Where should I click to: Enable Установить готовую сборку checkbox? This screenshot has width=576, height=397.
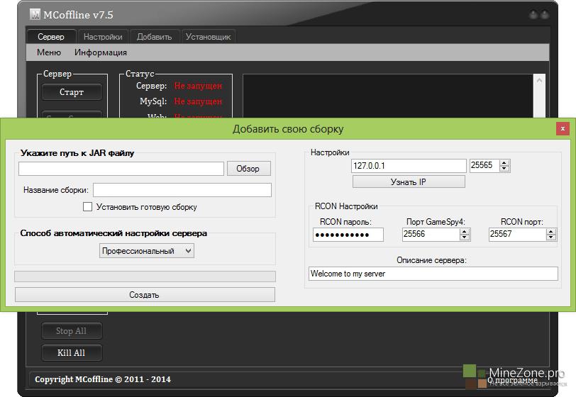[x=88, y=207]
